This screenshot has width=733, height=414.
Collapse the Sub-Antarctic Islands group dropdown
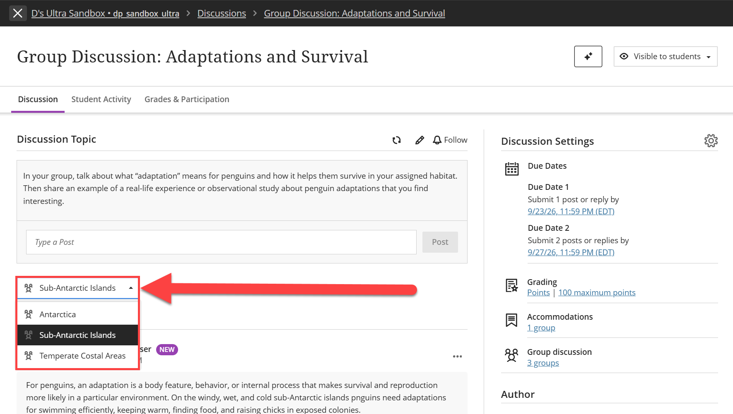coord(78,288)
